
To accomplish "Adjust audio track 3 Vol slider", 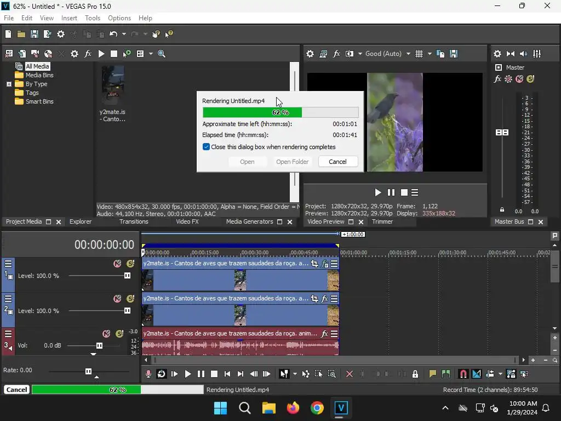I will [99, 346].
